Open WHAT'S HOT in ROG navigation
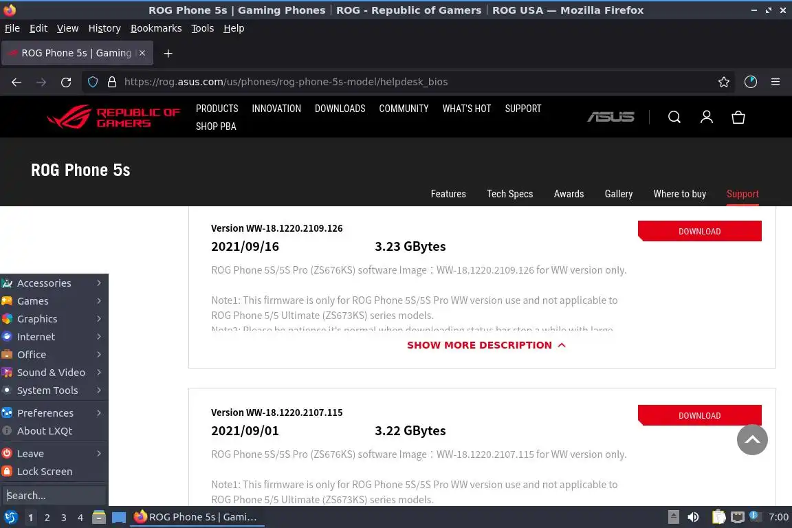The width and height of the screenshot is (792, 528). 467,109
